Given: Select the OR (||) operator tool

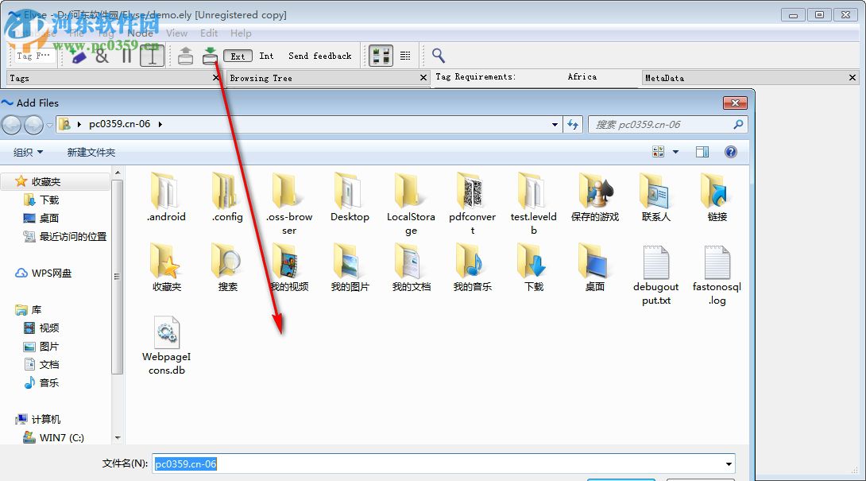Looking at the screenshot, I should 127,56.
